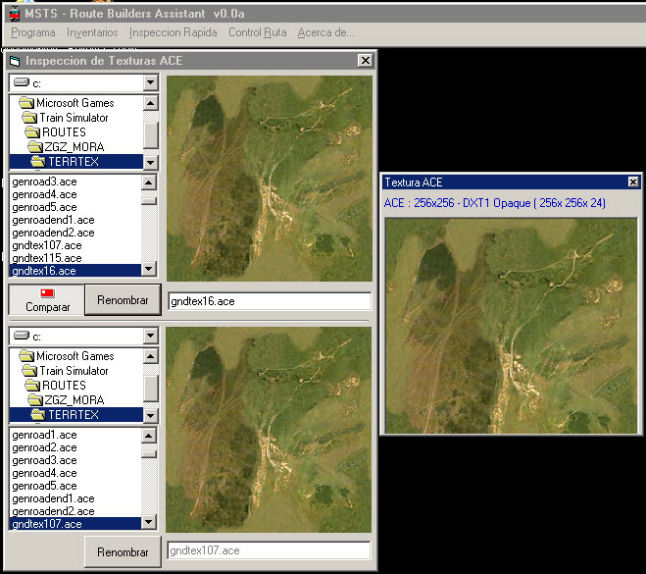The width and height of the screenshot is (646, 574).
Task: Select genroad3.ace in lower file list
Action: 44,460
